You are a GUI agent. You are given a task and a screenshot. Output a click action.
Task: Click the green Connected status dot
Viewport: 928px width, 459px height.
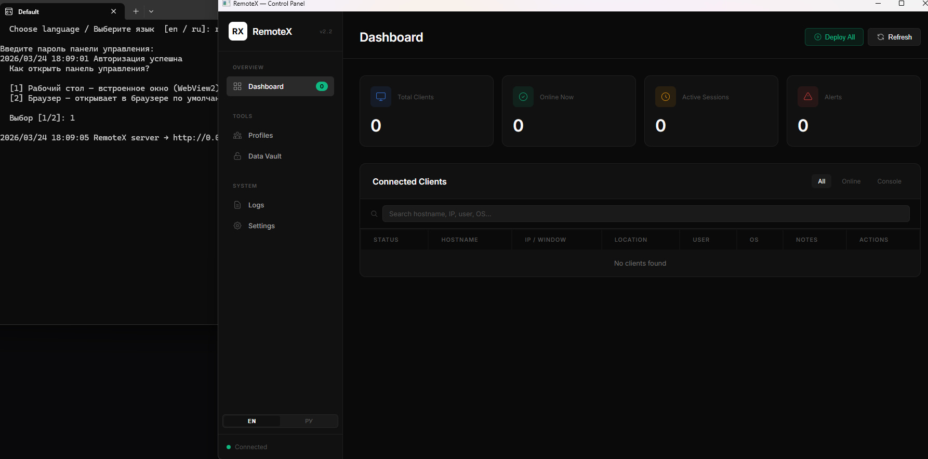(229, 447)
